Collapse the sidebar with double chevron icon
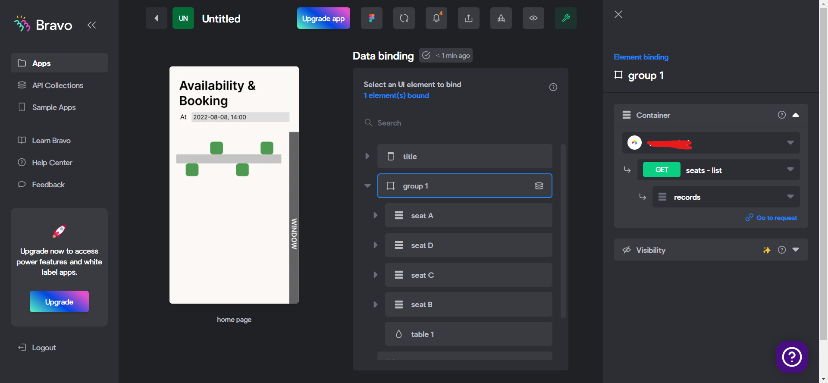This screenshot has height=383, width=828. pos(91,25)
